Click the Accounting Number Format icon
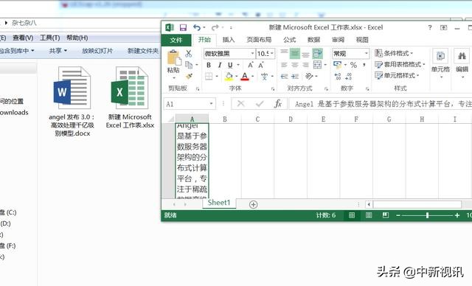The image size is (472, 286). pyautogui.click(x=338, y=65)
